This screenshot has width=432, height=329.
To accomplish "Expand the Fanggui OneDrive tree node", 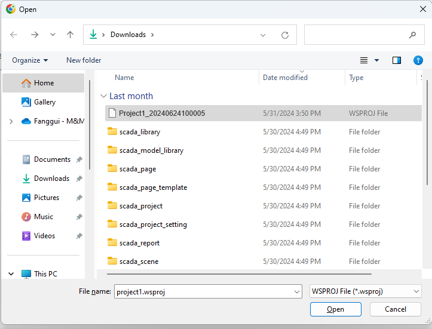I will pos(11,121).
